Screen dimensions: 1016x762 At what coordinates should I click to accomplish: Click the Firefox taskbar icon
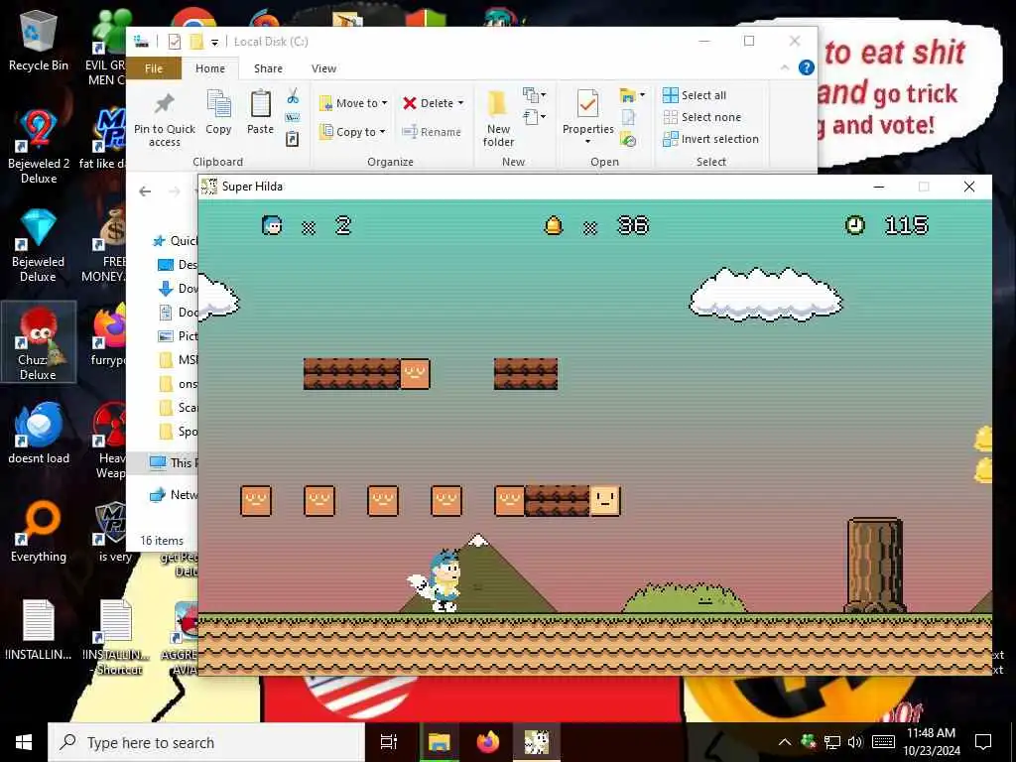[488, 742]
